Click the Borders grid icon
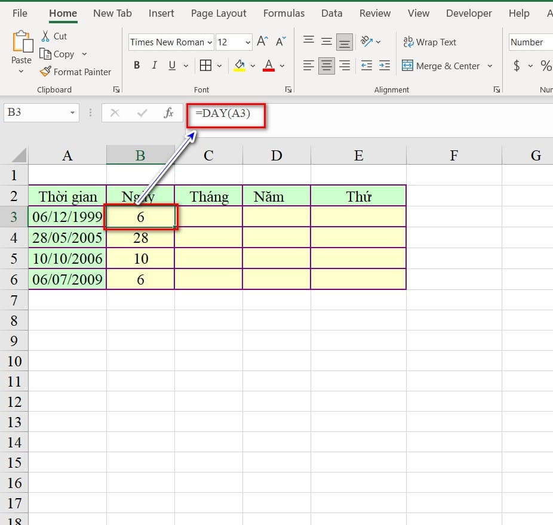The height and width of the screenshot is (525, 553). coord(205,66)
